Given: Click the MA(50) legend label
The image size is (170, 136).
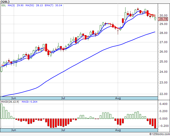Looking at the screenshot, I should coord(30,5).
